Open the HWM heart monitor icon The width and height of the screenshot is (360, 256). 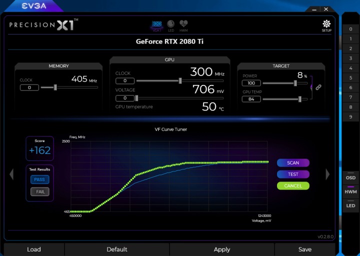[183, 25]
